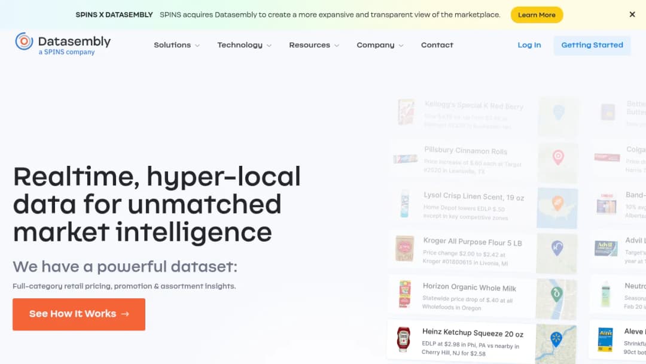This screenshot has height=364, width=646.
Task: Select the Lysol spray can image
Action: pos(404,203)
